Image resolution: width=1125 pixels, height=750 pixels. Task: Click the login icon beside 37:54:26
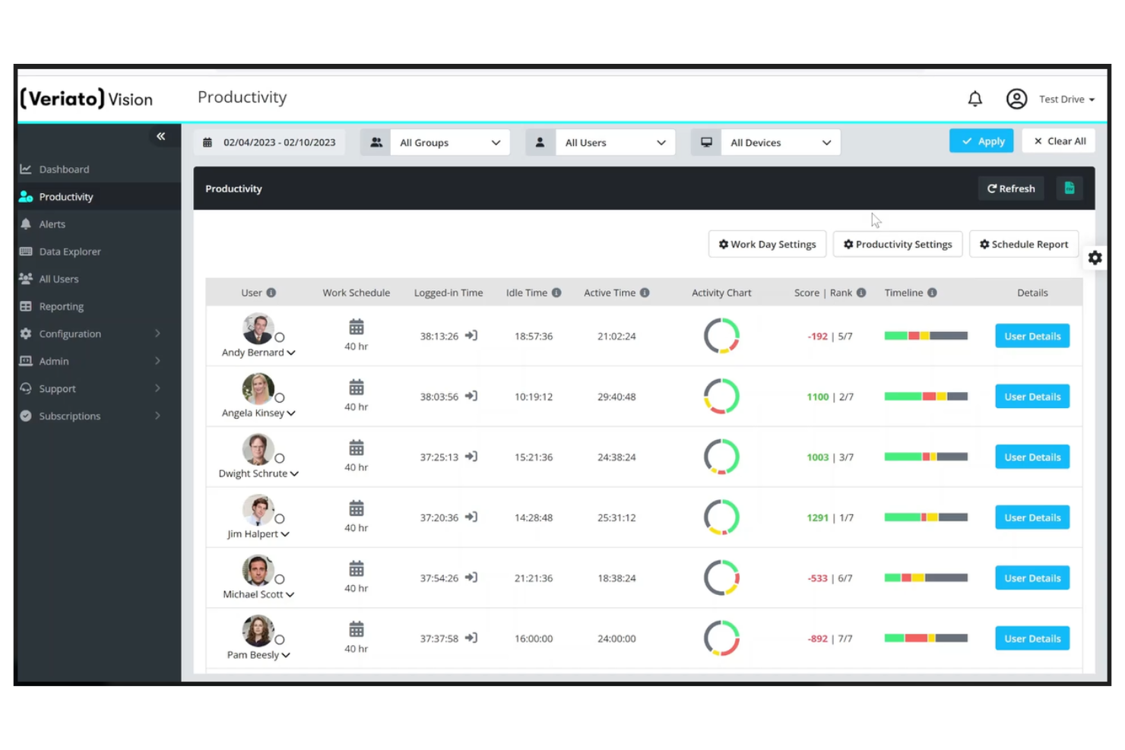pyautogui.click(x=471, y=578)
